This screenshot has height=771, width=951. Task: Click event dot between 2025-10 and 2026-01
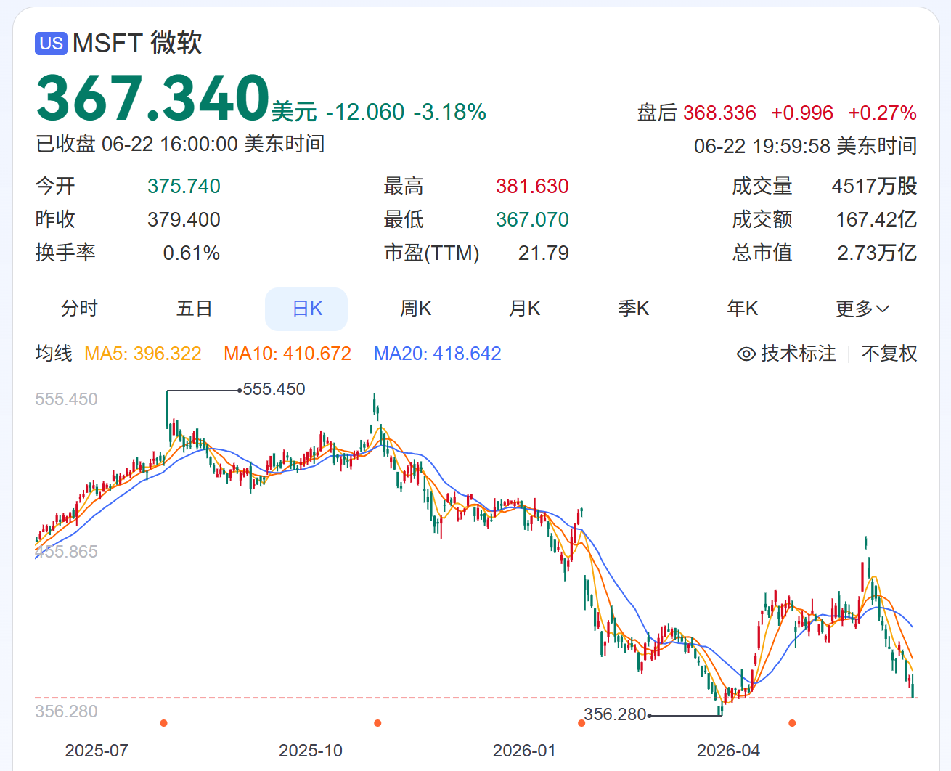pyautogui.click(x=377, y=723)
